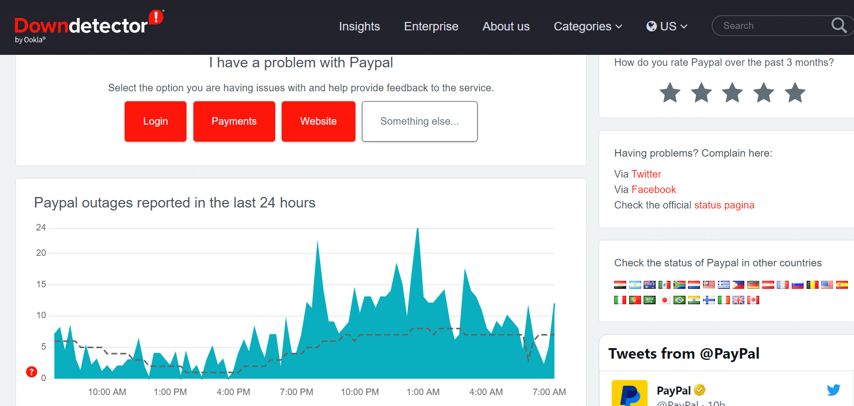Open the PayPal profile avatar
Viewport: 854px width, 406px height.
(x=630, y=394)
